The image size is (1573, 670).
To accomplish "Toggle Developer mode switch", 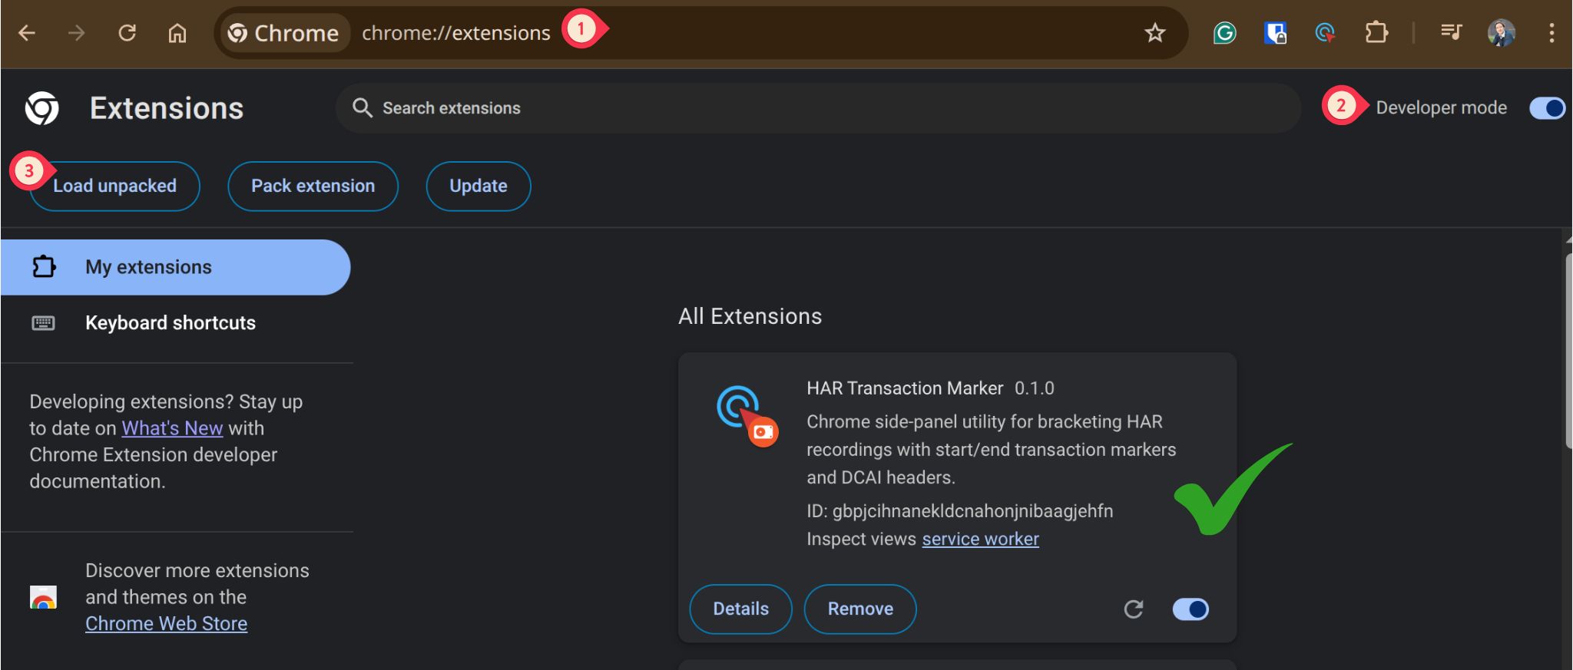I will tap(1547, 108).
